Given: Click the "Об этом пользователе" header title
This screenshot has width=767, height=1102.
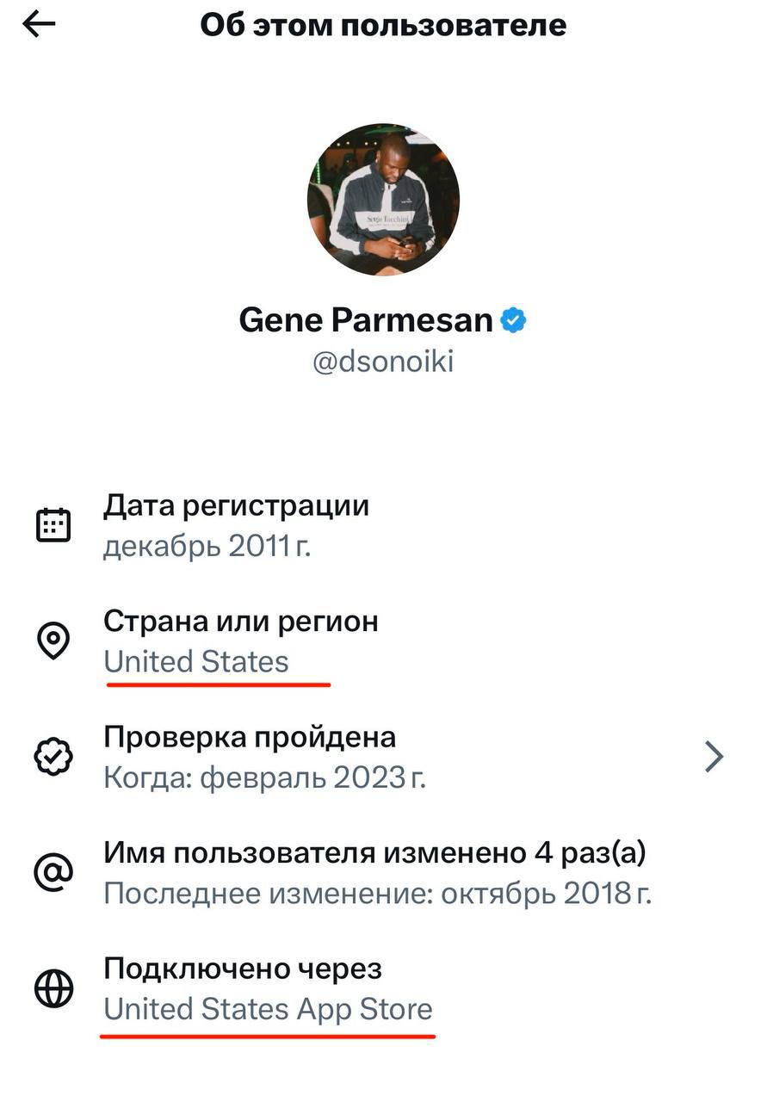Looking at the screenshot, I should [383, 25].
